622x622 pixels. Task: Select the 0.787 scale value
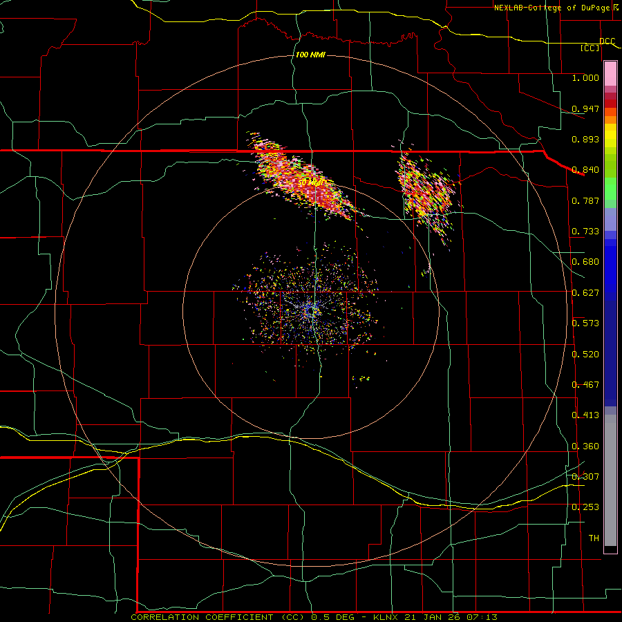click(585, 200)
